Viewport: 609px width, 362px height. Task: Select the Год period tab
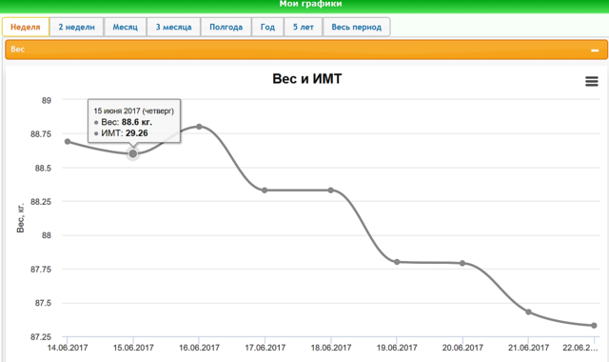(x=267, y=27)
